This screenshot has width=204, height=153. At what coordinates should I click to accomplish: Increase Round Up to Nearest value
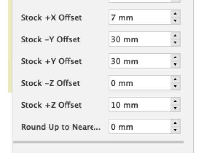[175, 123]
